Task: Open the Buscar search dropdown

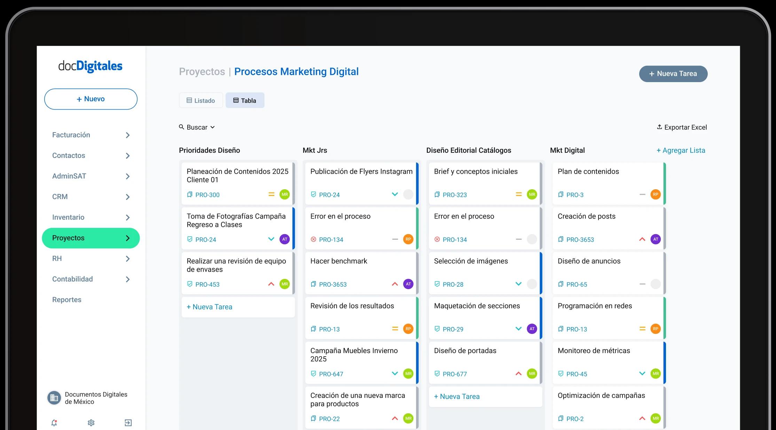Action: tap(197, 127)
